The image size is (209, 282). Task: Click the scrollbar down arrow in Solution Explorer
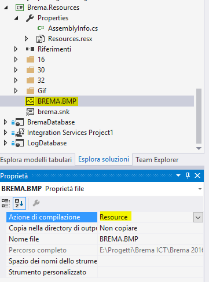click(x=199, y=148)
